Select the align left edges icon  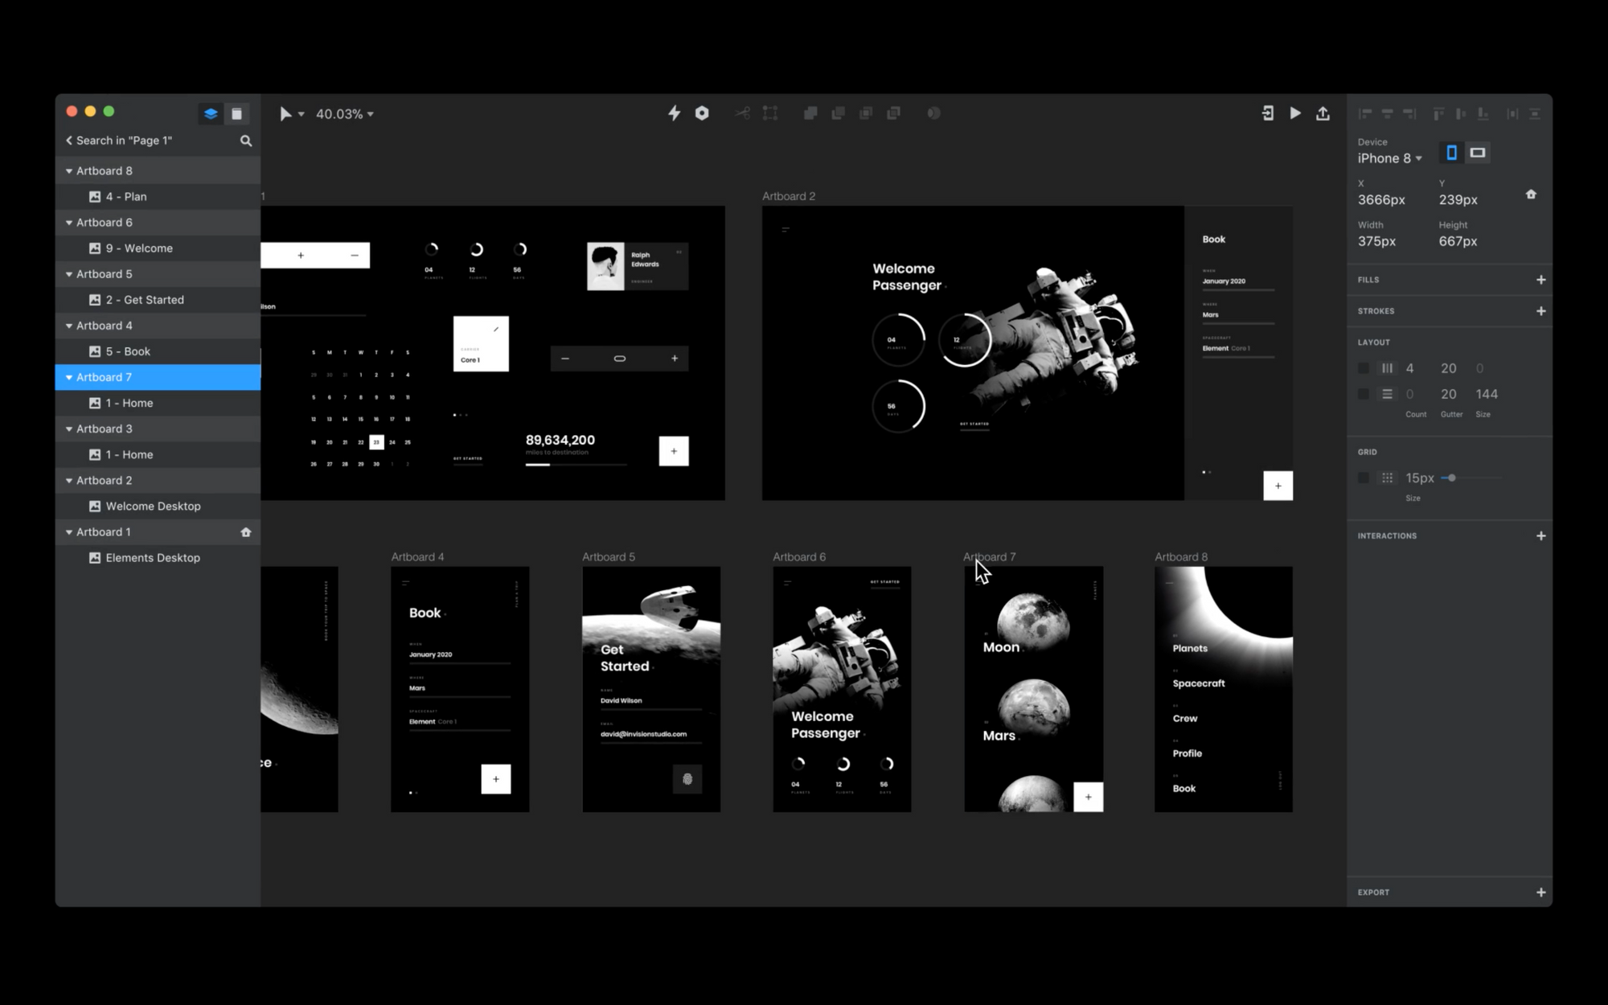coord(1365,113)
